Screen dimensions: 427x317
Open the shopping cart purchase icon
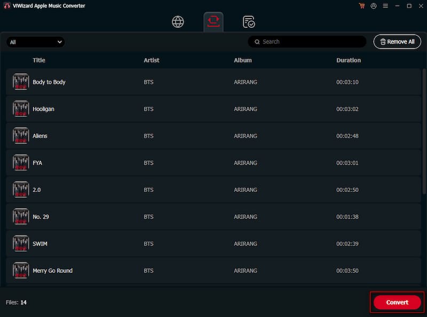click(x=362, y=6)
